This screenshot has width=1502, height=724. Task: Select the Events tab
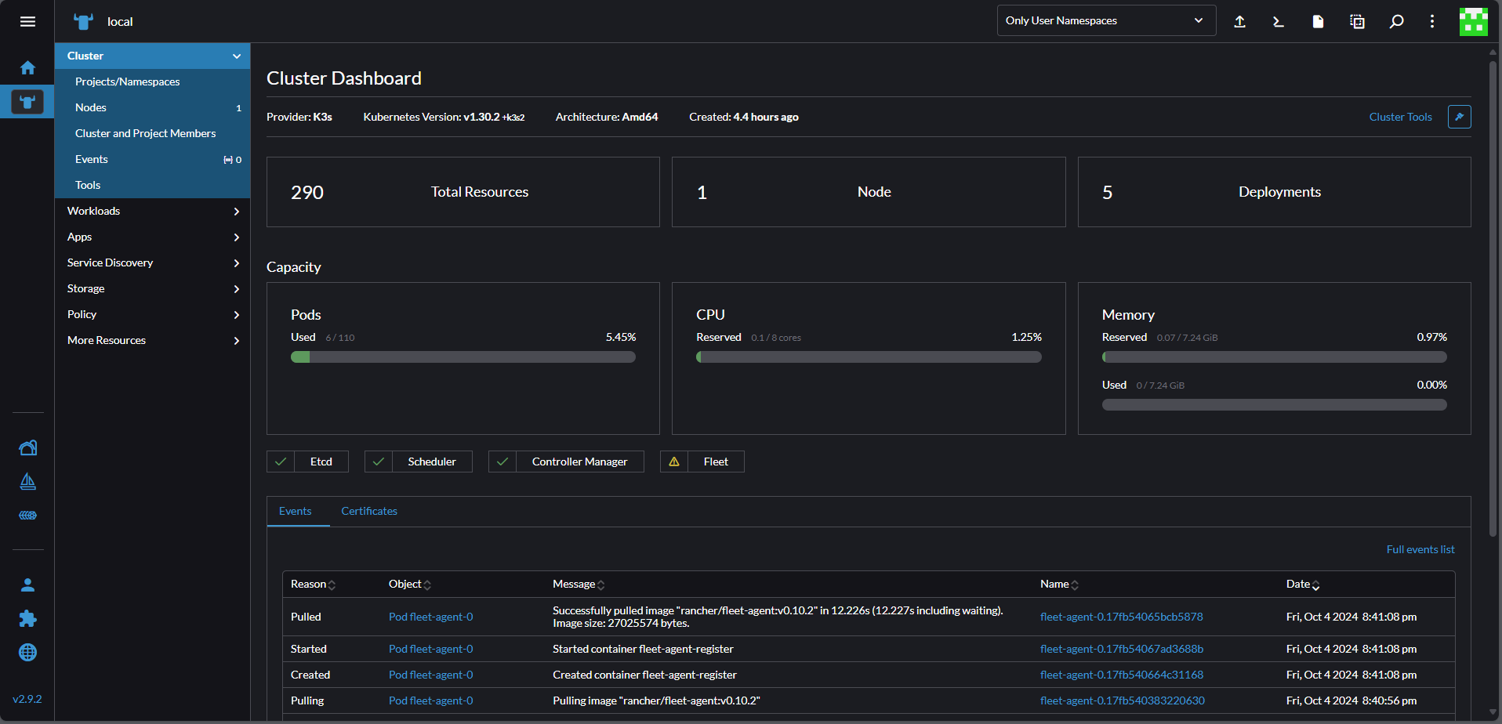click(x=296, y=511)
